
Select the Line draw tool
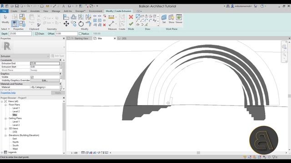[138, 16]
